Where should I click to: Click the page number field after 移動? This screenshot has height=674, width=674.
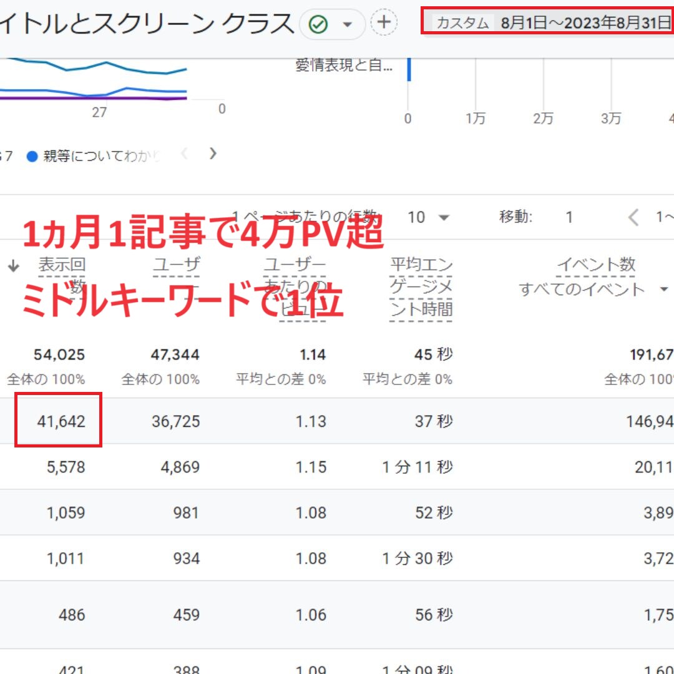click(x=569, y=218)
